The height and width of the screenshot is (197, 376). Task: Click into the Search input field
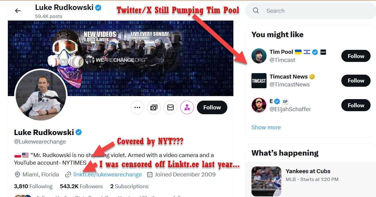click(x=314, y=11)
